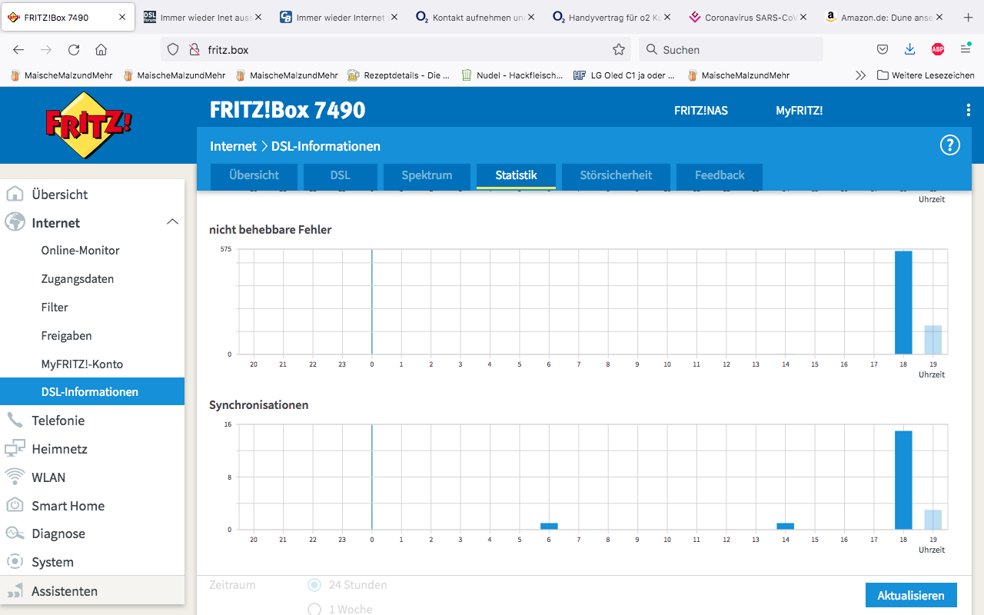Show more bookmarks via the double chevron
Viewport: 984px width, 615px height.
[x=860, y=75]
